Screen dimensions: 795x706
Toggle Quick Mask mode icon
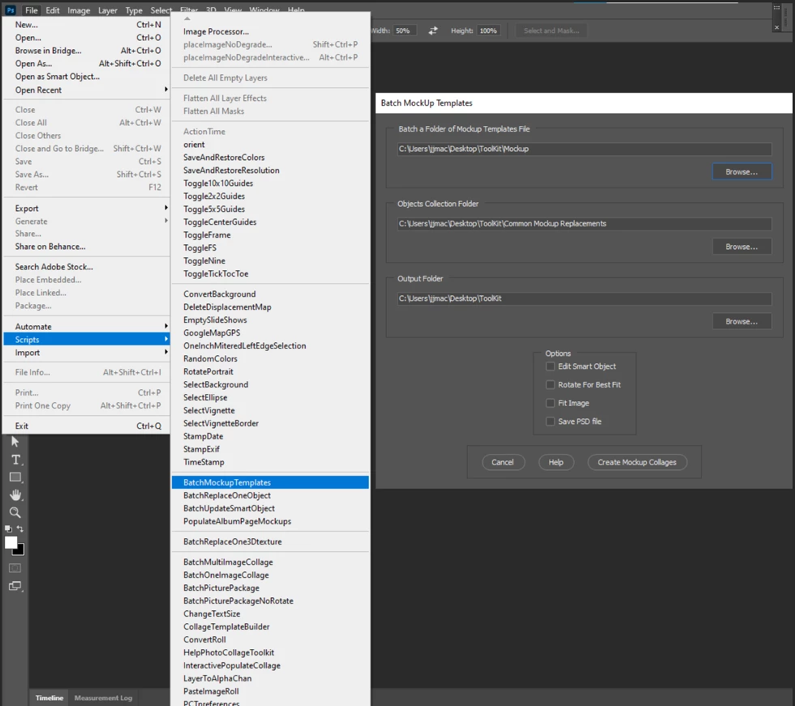click(15, 568)
